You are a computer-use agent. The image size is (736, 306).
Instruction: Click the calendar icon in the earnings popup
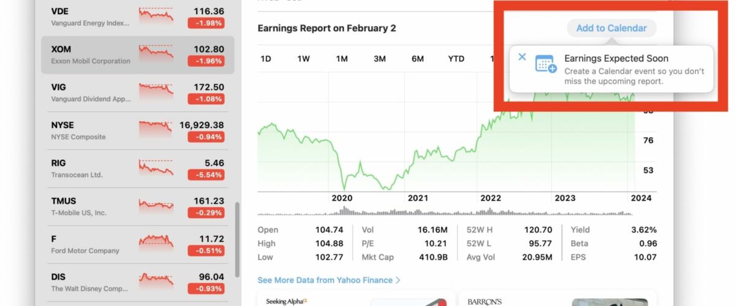[x=545, y=64]
